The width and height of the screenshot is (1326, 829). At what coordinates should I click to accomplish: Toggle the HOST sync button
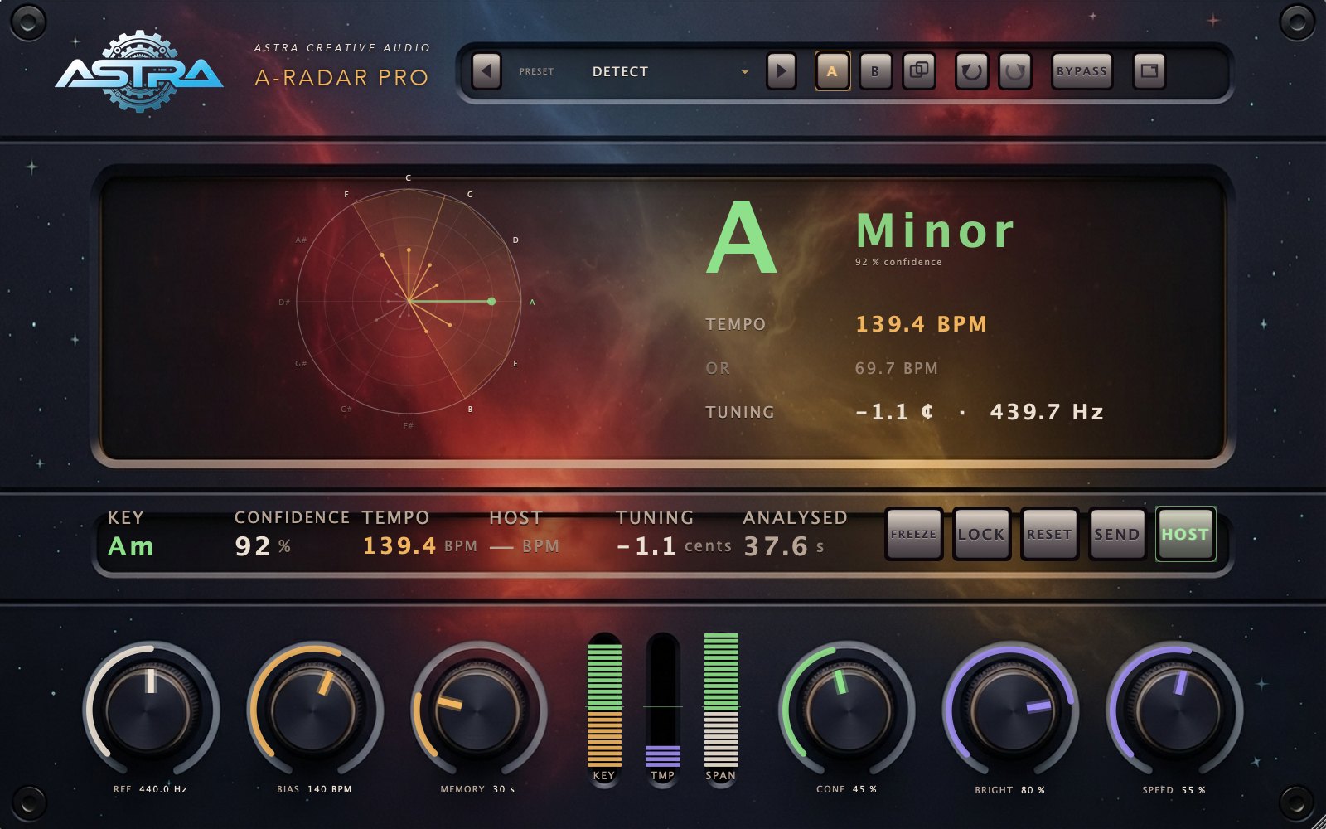(1185, 535)
